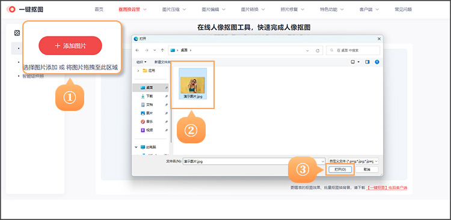Open the 客户端 menu

[x=369, y=10]
